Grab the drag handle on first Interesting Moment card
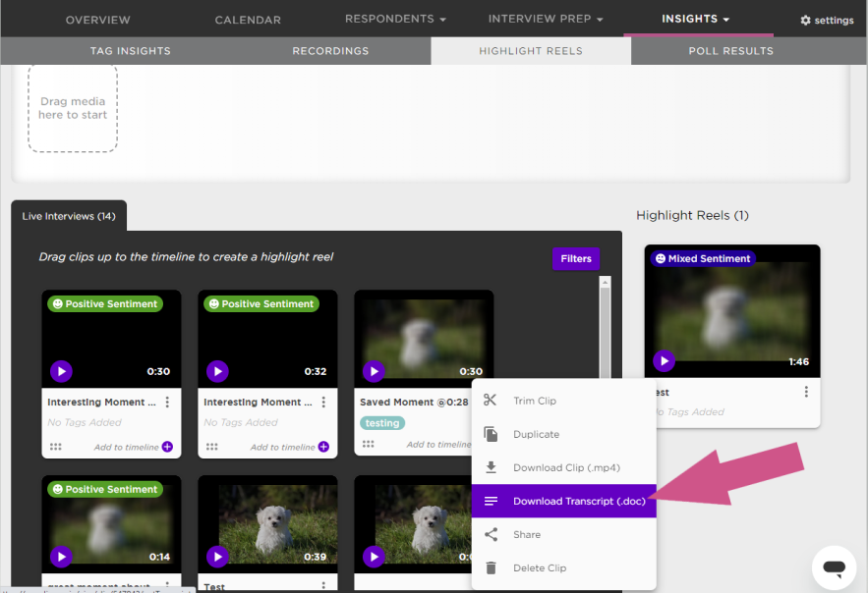Screen dimensions: 868x593 tap(55, 447)
